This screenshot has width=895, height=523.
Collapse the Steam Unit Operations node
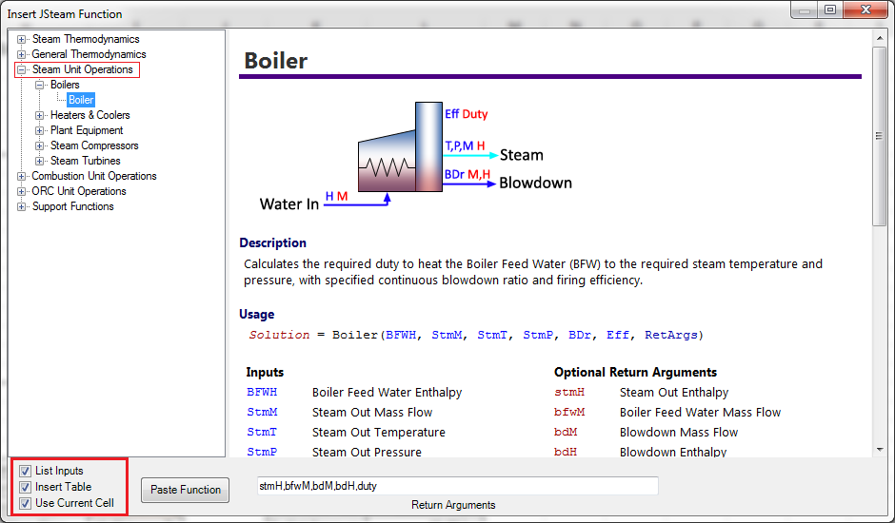click(x=21, y=69)
